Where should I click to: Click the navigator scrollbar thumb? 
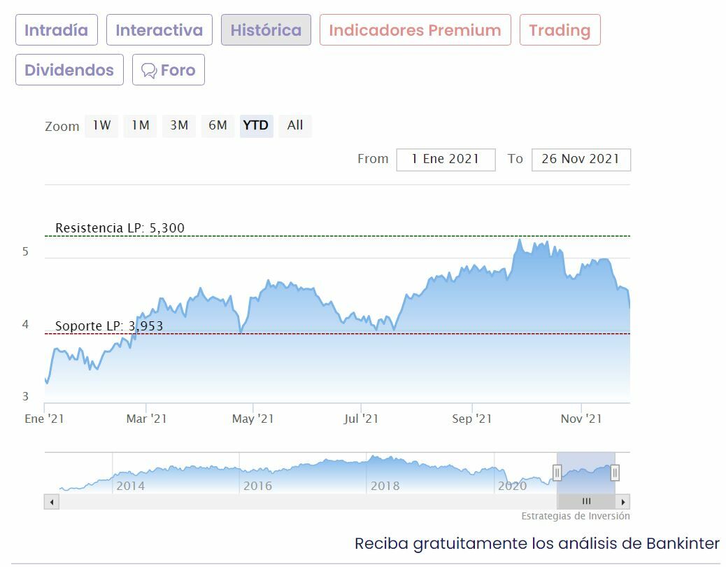[586, 502]
